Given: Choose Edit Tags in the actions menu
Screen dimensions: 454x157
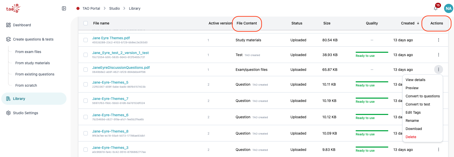Looking at the screenshot, I should [x=413, y=112].
